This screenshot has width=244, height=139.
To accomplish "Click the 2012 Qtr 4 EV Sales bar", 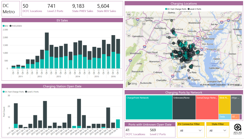I will pyautogui.click(x=47, y=50).
